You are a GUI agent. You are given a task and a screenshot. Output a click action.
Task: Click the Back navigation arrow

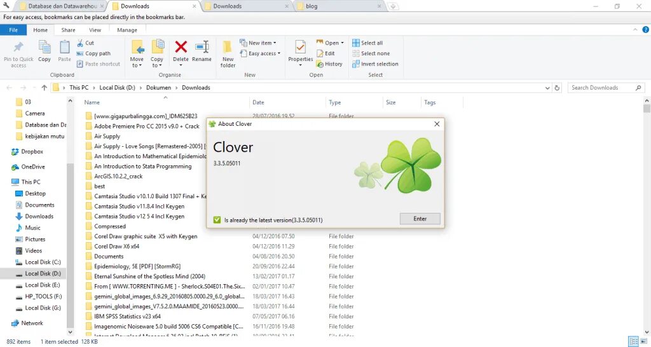point(9,88)
